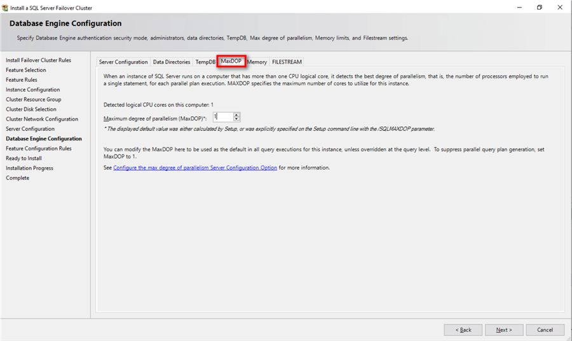Select Install Failover Cluster Rules step

[x=38, y=60]
